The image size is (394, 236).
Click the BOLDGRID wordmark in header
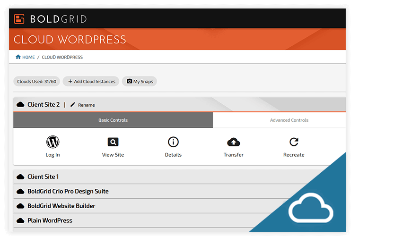tap(59, 19)
